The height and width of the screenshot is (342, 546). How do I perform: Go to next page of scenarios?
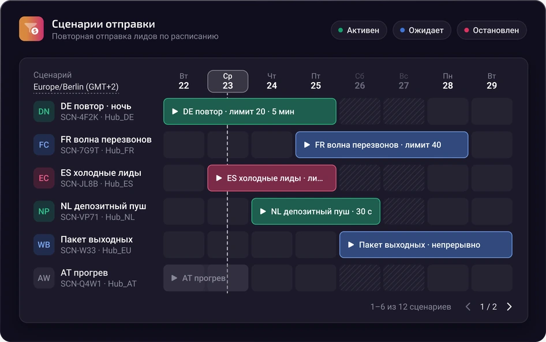[509, 306]
